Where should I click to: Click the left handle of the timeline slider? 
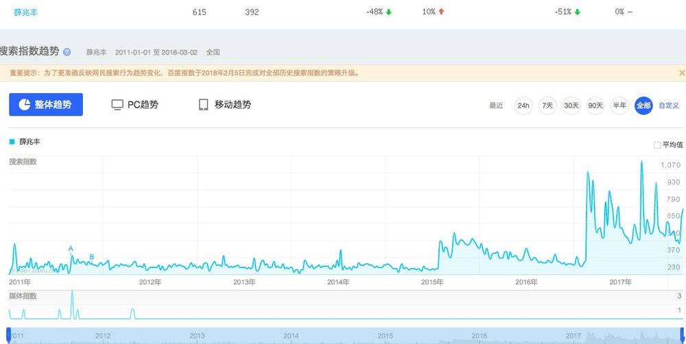(8, 335)
